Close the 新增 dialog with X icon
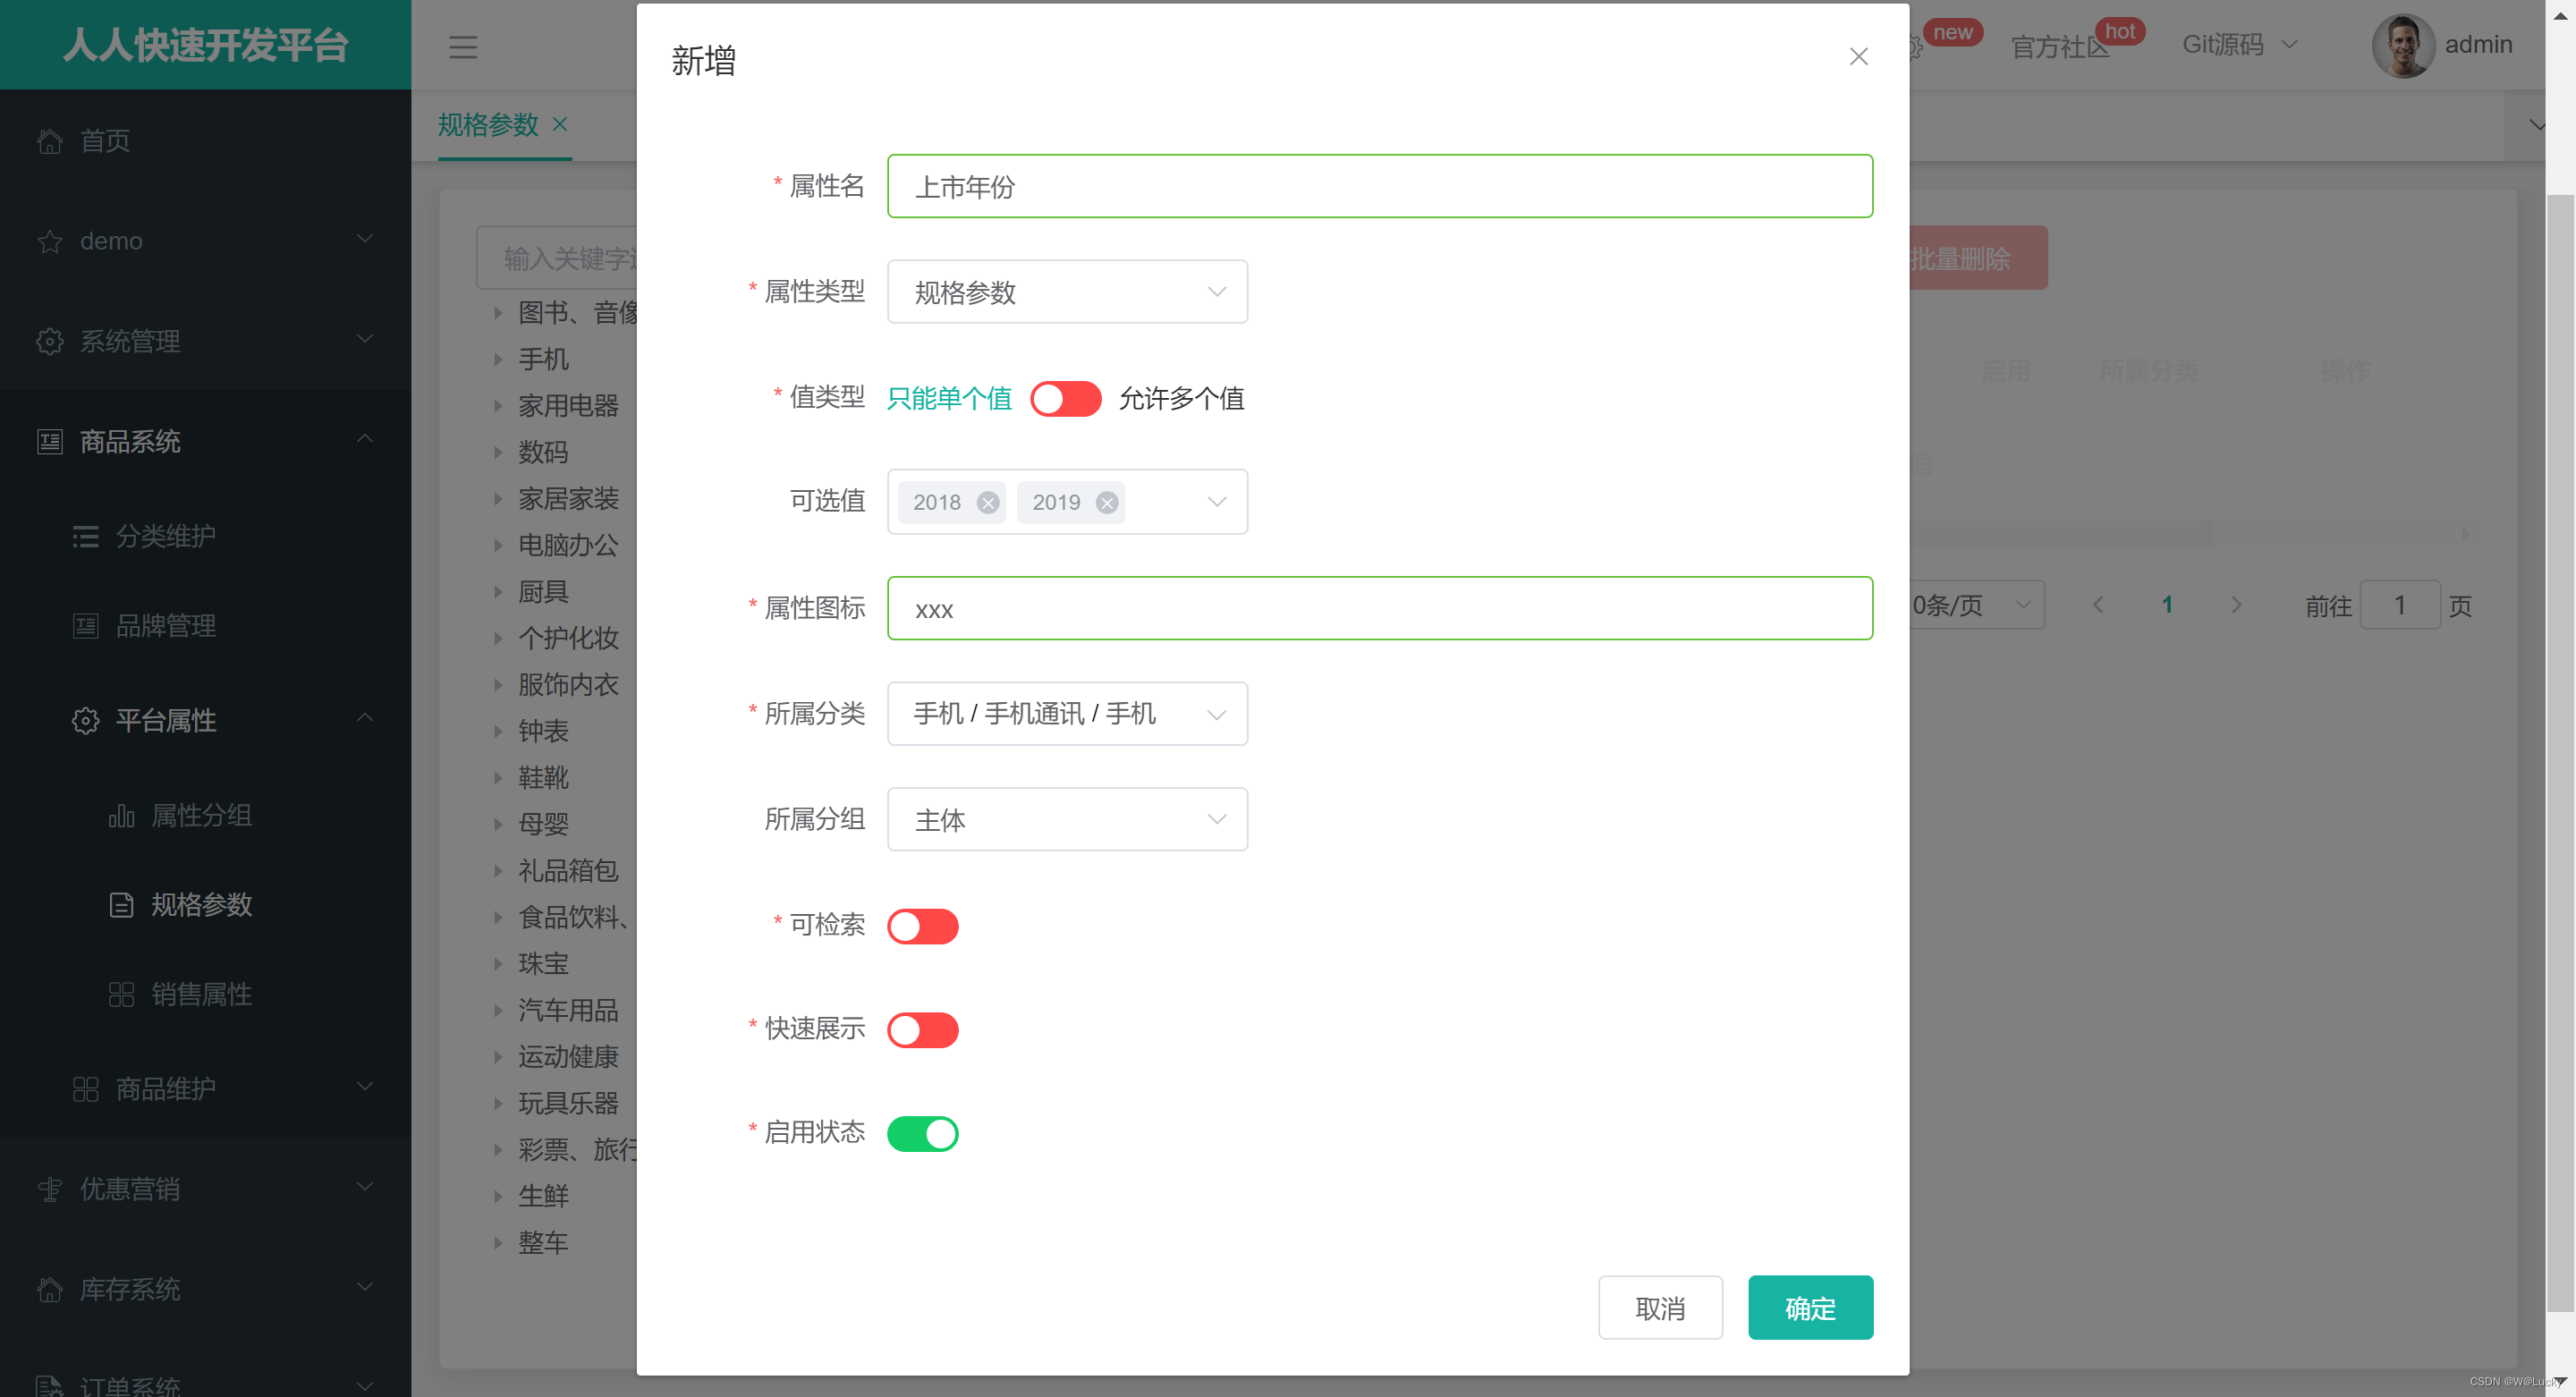Screen dimensions: 2576x1397 click(1857, 57)
